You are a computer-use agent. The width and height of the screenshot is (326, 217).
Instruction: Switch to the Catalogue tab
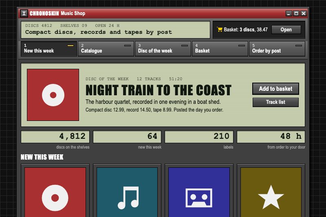106,49
